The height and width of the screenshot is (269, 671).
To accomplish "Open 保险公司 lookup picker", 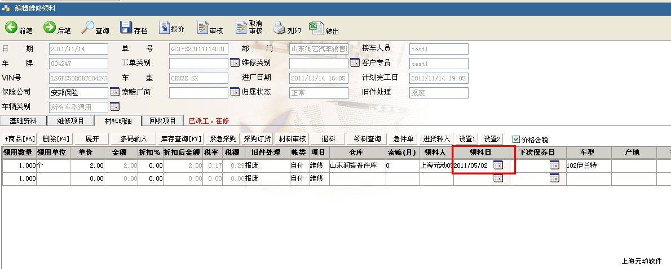I will click(x=114, y=92).
